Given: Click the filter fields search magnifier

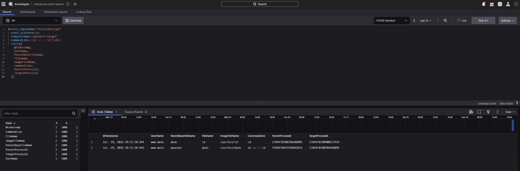Looking at the screenshot, I should pyautogui.click(x=74, y=113).
